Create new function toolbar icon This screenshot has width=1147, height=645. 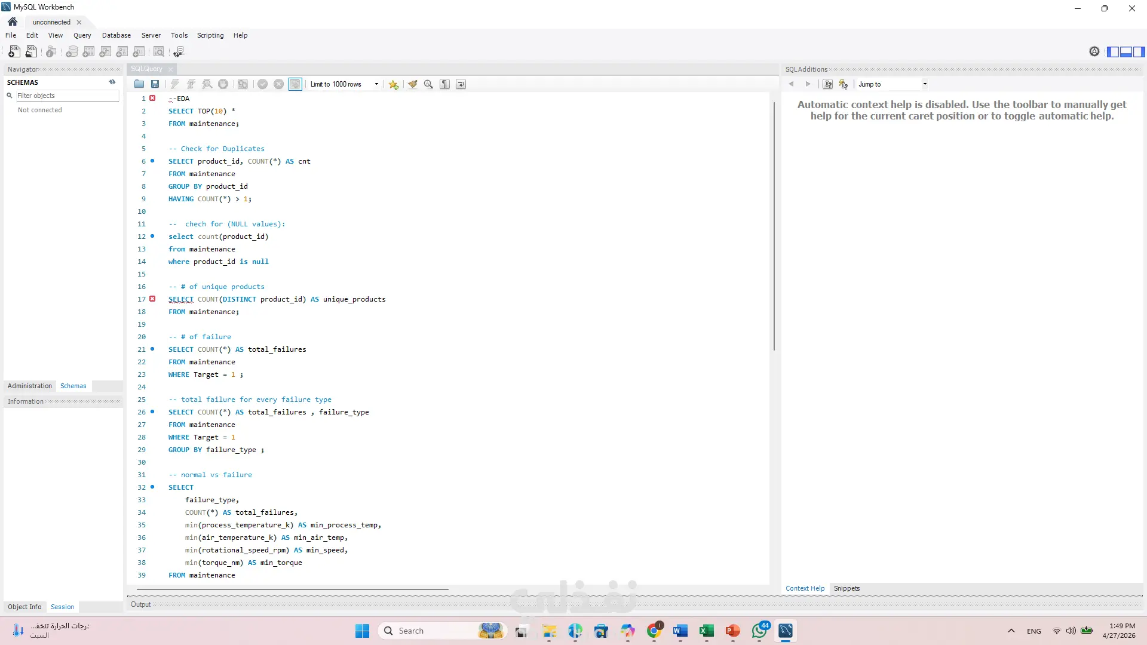[139, 52]
